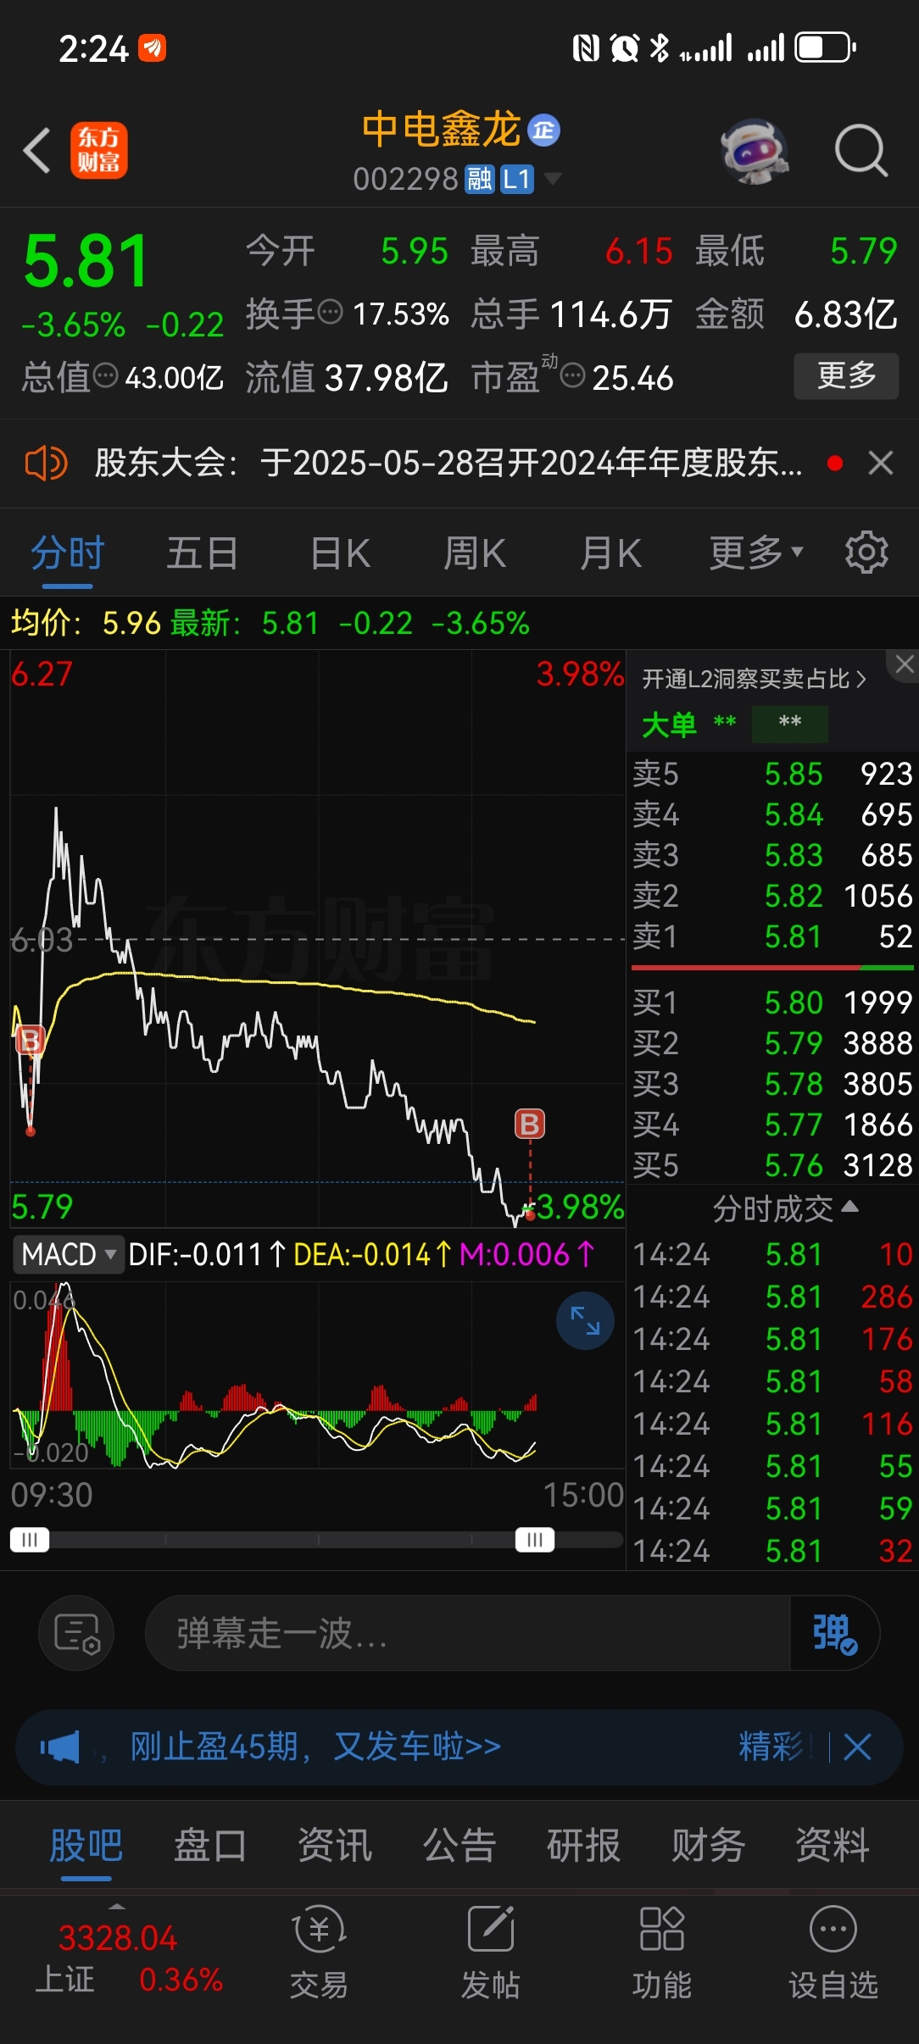Screen dimensions: 919x2044
Task: Switch to the 五日 chart tab
Action: point(202,553)
